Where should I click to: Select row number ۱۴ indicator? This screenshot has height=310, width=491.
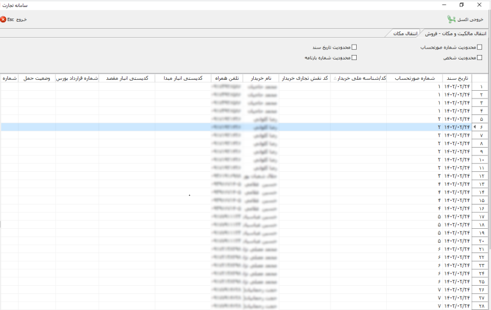(479, 192)
